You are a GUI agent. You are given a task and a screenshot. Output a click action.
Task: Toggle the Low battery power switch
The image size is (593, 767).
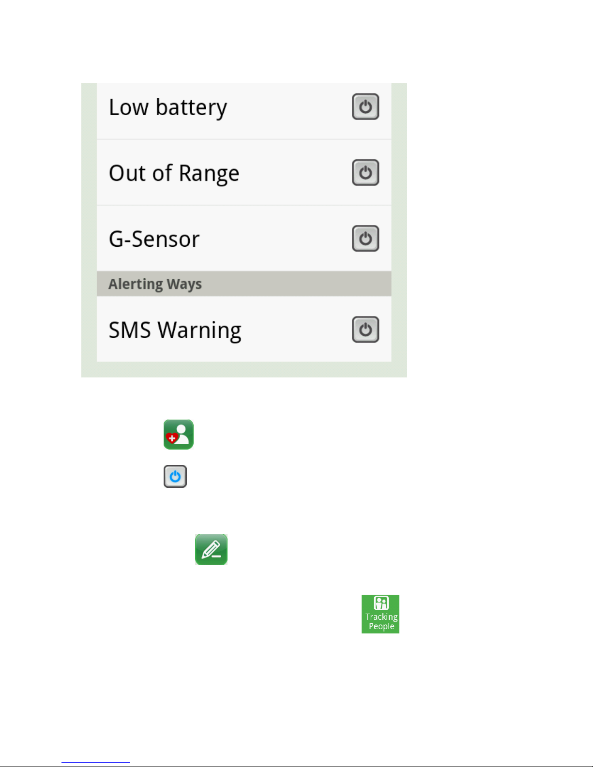365,106
